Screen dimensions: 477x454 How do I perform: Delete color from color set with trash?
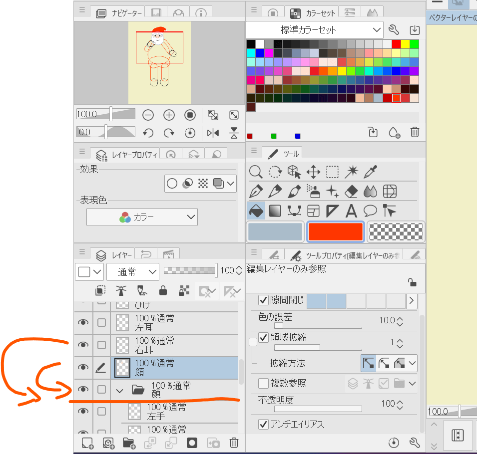(415, 132)
